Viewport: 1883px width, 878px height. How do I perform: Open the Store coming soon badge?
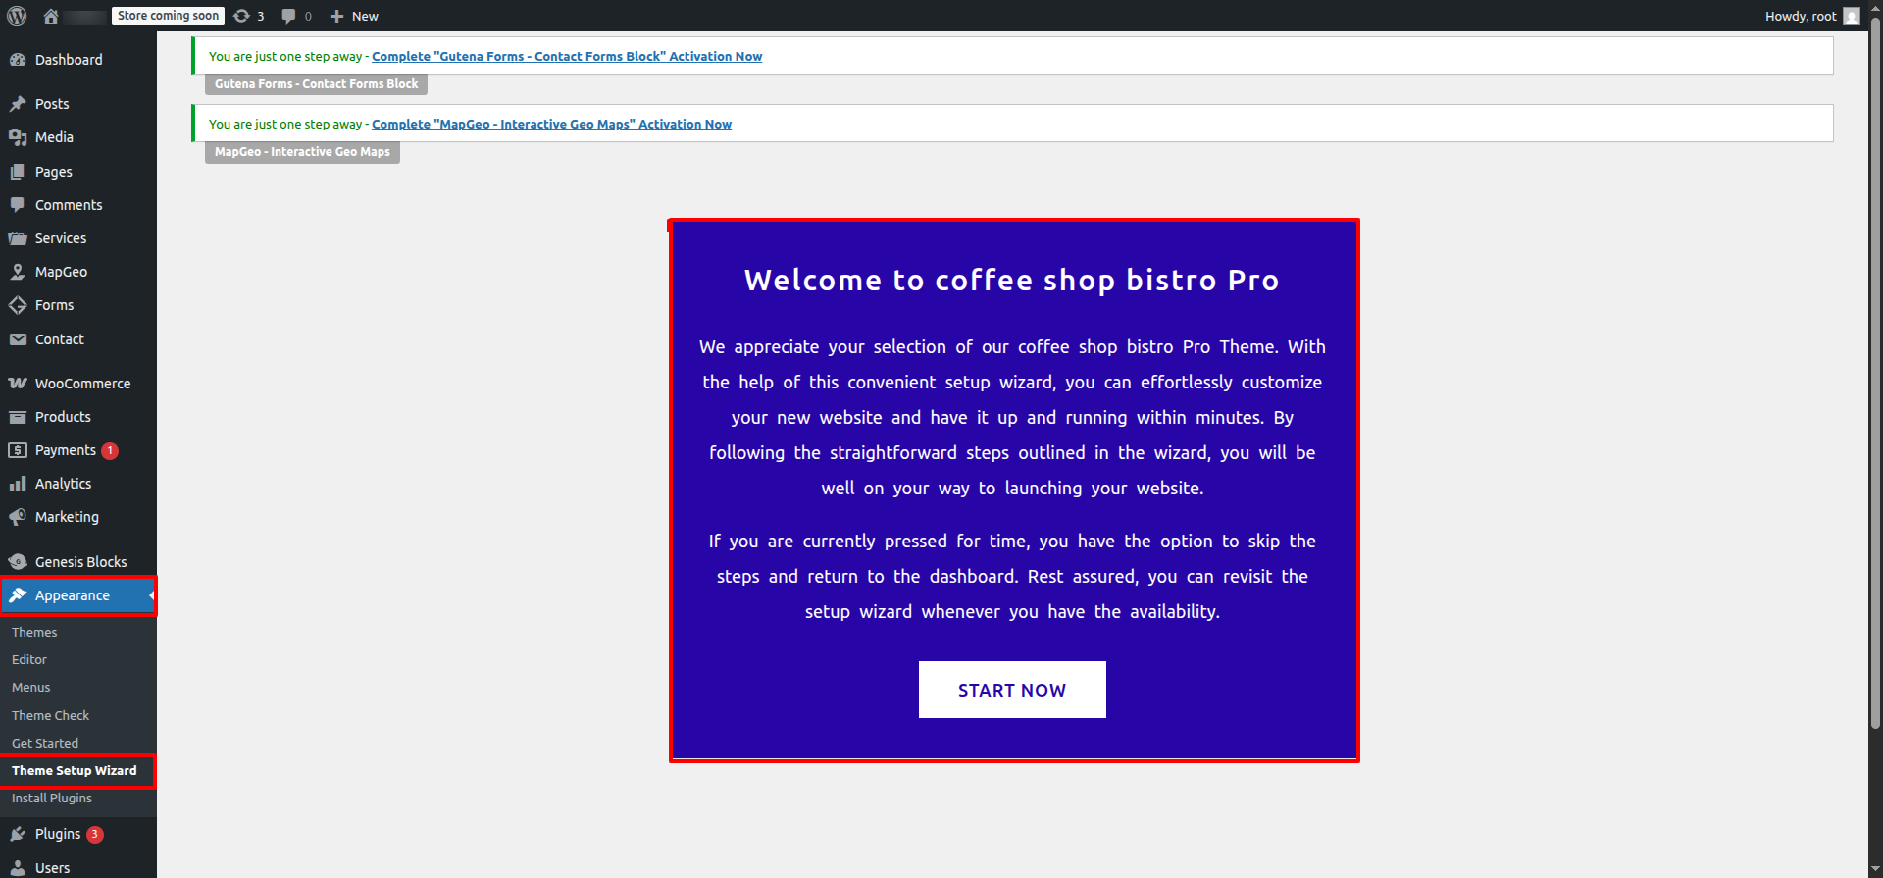coord(168,16)
